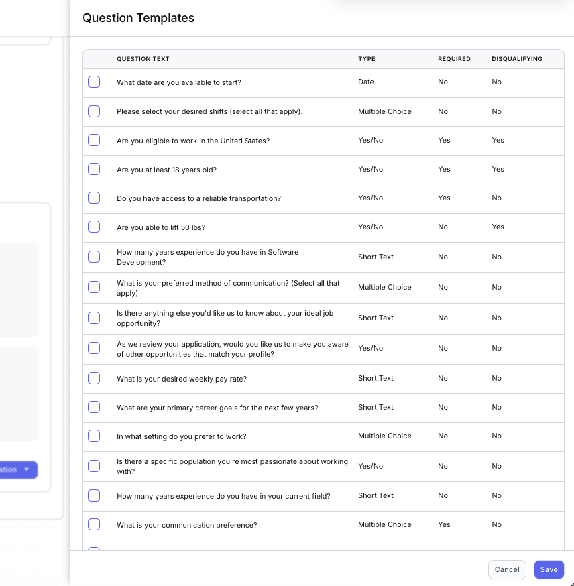Screen dimensions: 574x586
Task: Click the Type column header
Action: click(367, 59)
